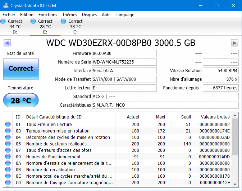Click status orb for attribute 03

8,131
